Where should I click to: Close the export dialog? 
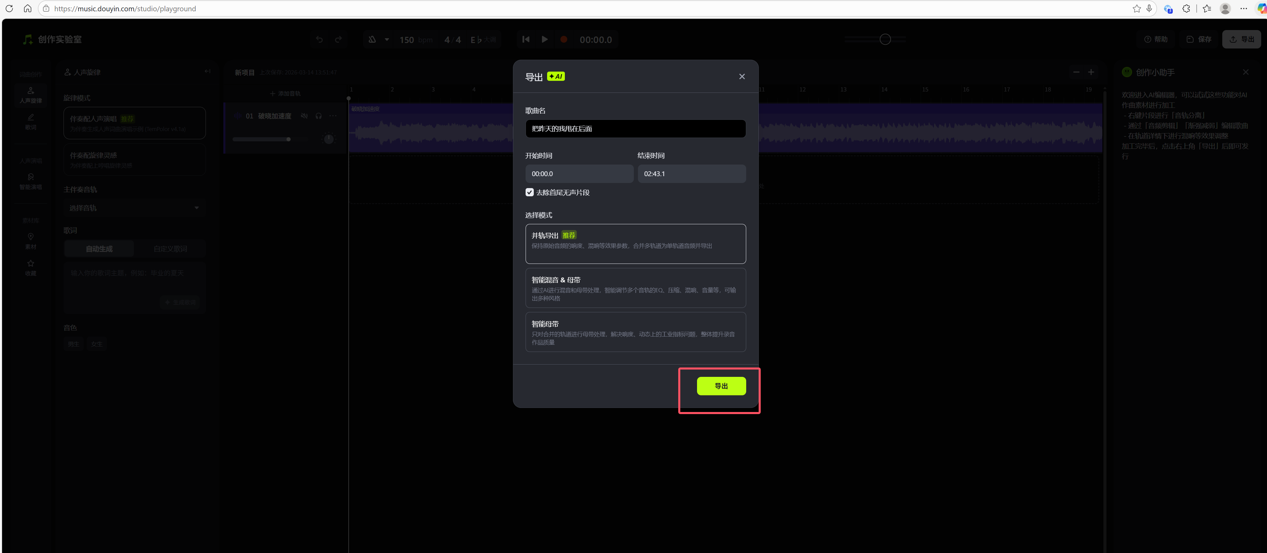point(741,76)
